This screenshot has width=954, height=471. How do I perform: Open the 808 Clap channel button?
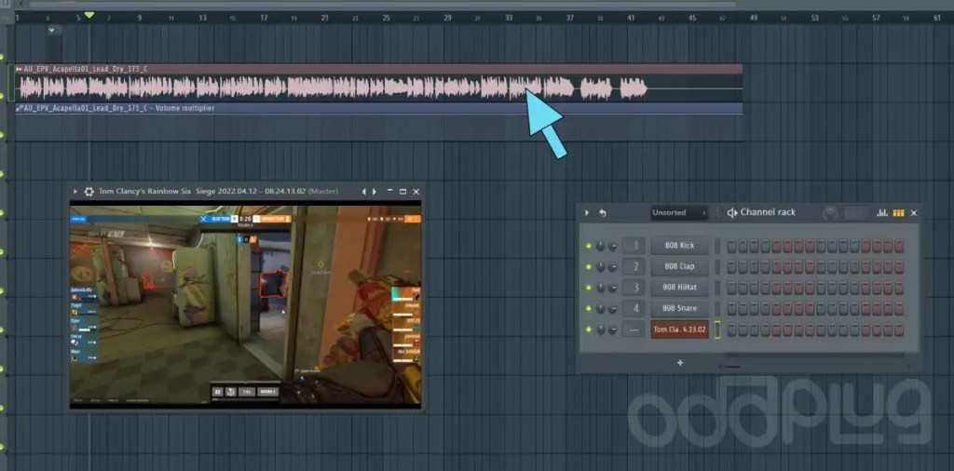tap(679, 267)
